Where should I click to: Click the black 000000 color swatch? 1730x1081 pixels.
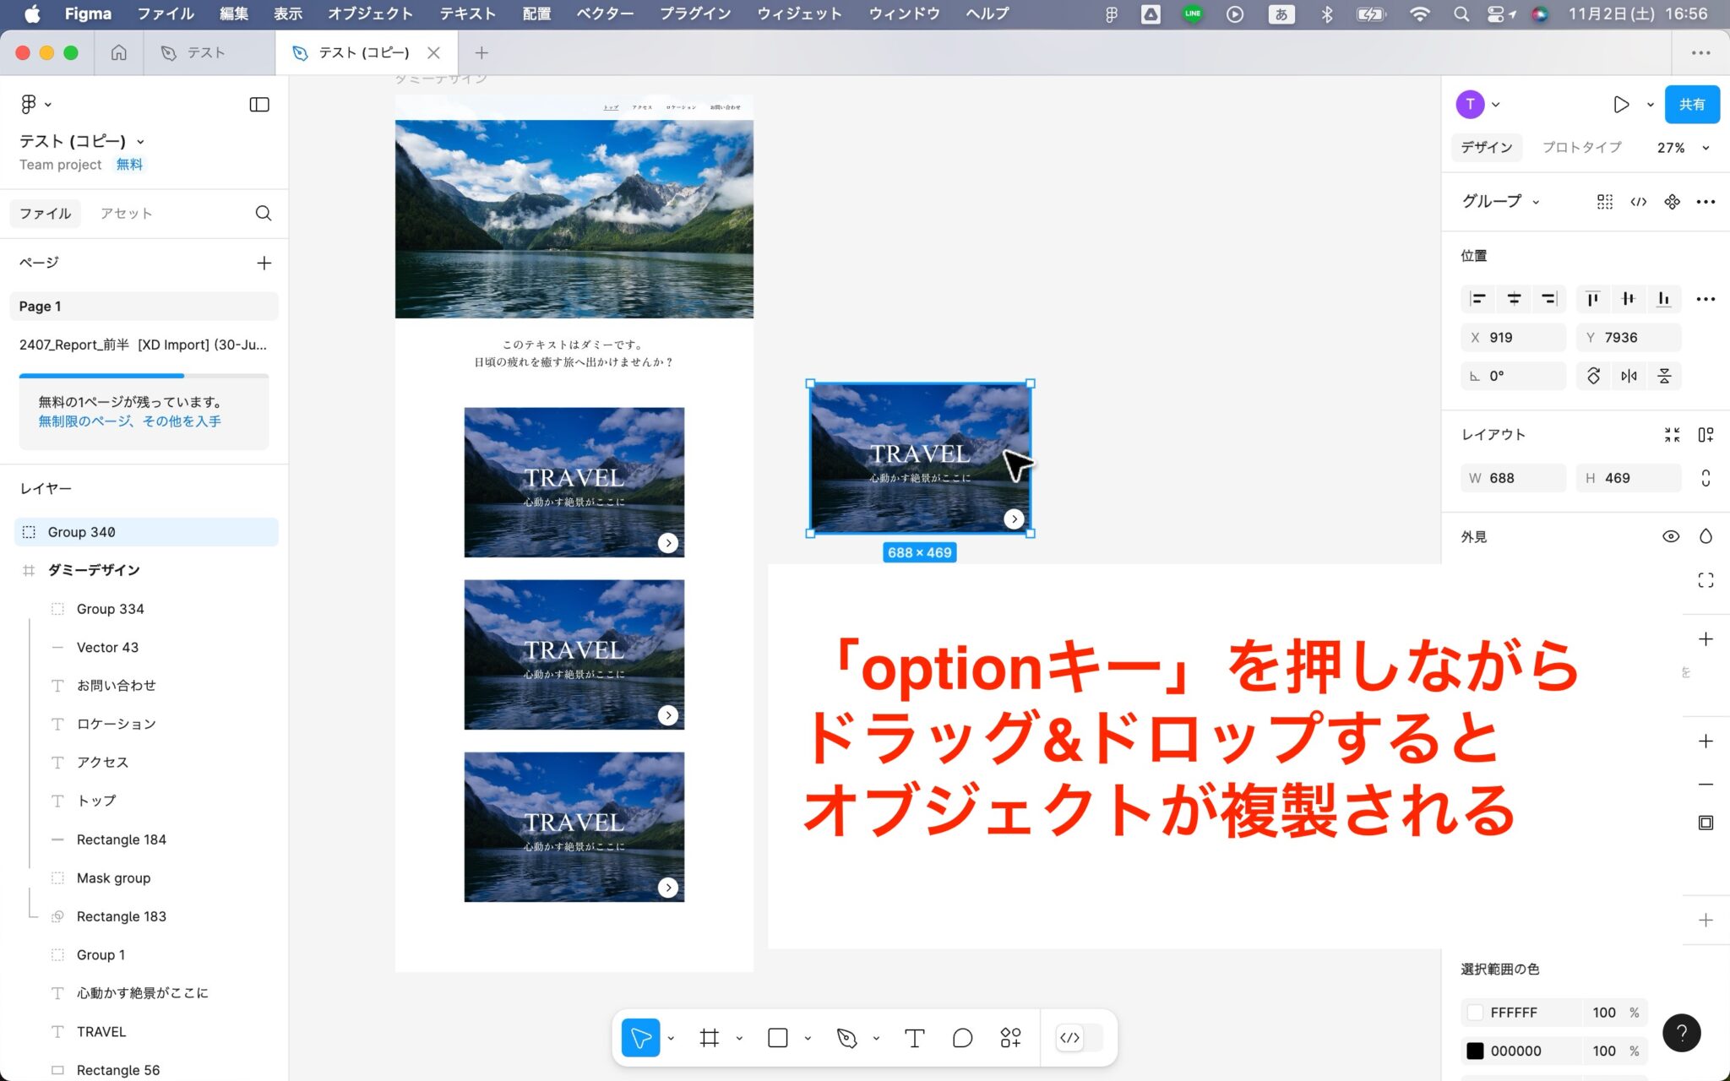pos(1475,1051)
